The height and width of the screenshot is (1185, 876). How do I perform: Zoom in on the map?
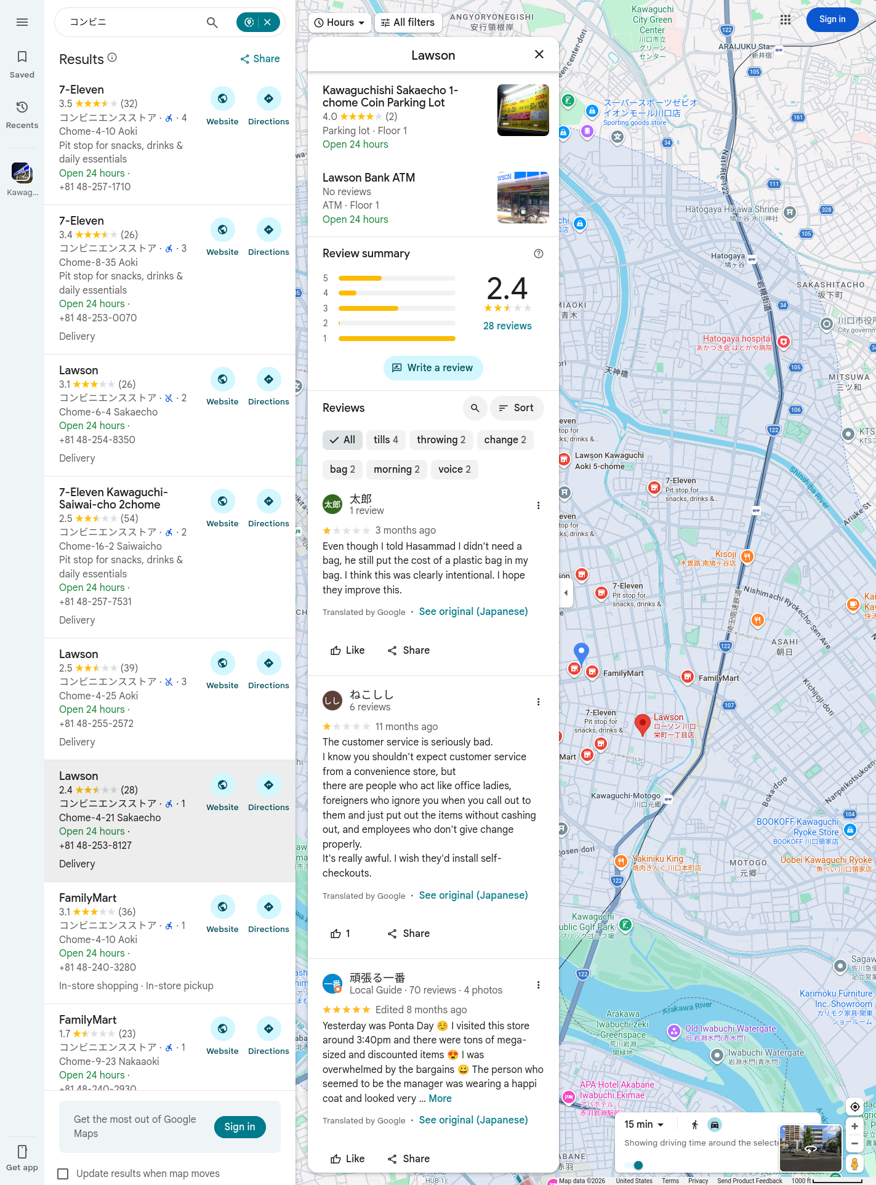[x=854, y=1127]
